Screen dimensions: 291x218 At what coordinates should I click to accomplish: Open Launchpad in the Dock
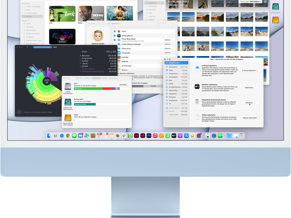pos(56,136)
